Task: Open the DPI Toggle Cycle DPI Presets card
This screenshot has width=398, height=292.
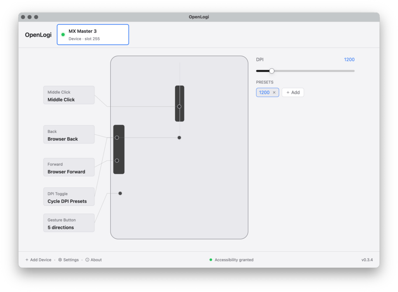Action: 69,197
